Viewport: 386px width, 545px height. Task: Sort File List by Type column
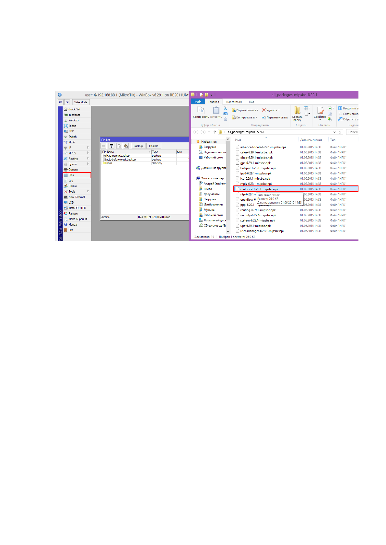[x=164, y=152]
